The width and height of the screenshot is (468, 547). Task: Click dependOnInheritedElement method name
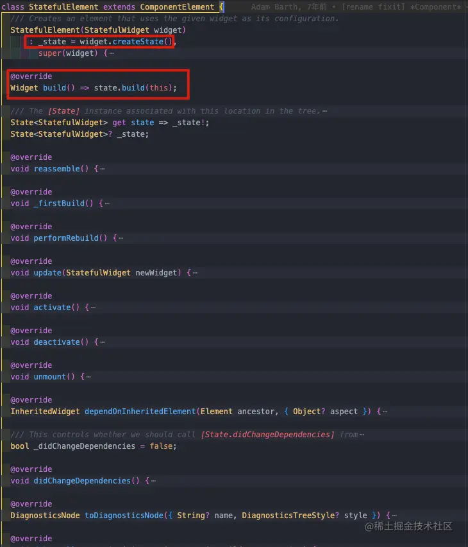coord(140,412)
